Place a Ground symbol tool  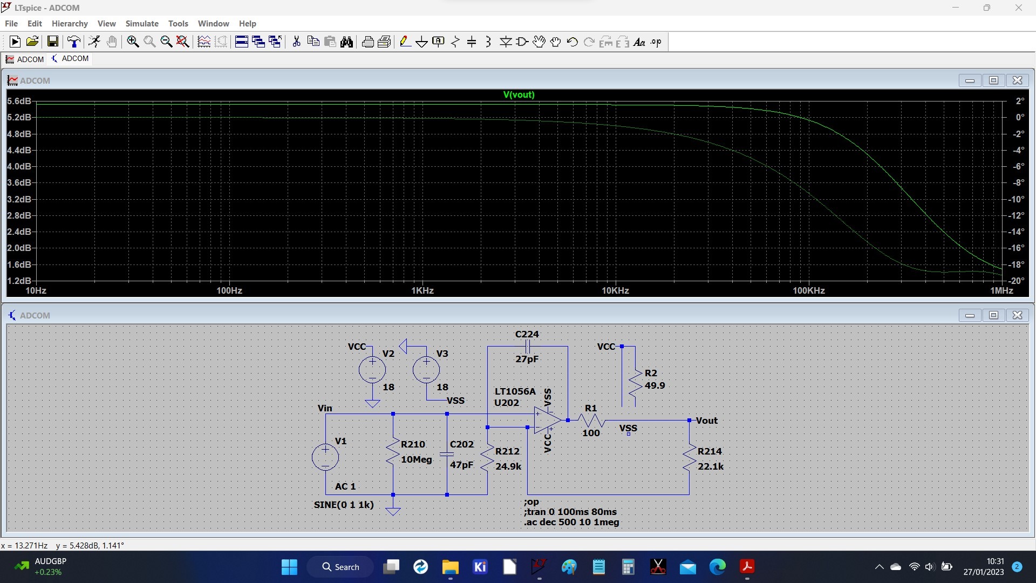point(422,42)
